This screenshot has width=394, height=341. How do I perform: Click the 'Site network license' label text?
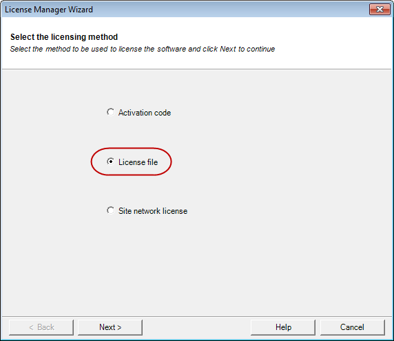pyautogui.click(x=153, y=211)
